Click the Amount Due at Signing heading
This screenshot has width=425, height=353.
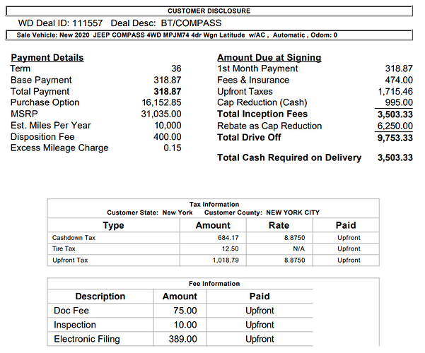[269, 57]
